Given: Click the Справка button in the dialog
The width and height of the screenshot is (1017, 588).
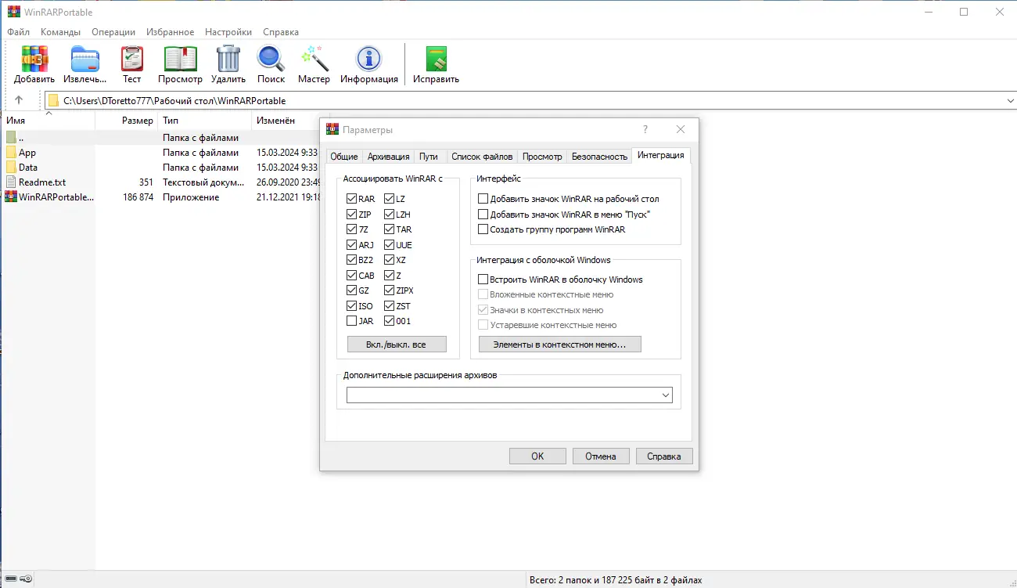Looking at the screenshot, I should tap(664, 456).
